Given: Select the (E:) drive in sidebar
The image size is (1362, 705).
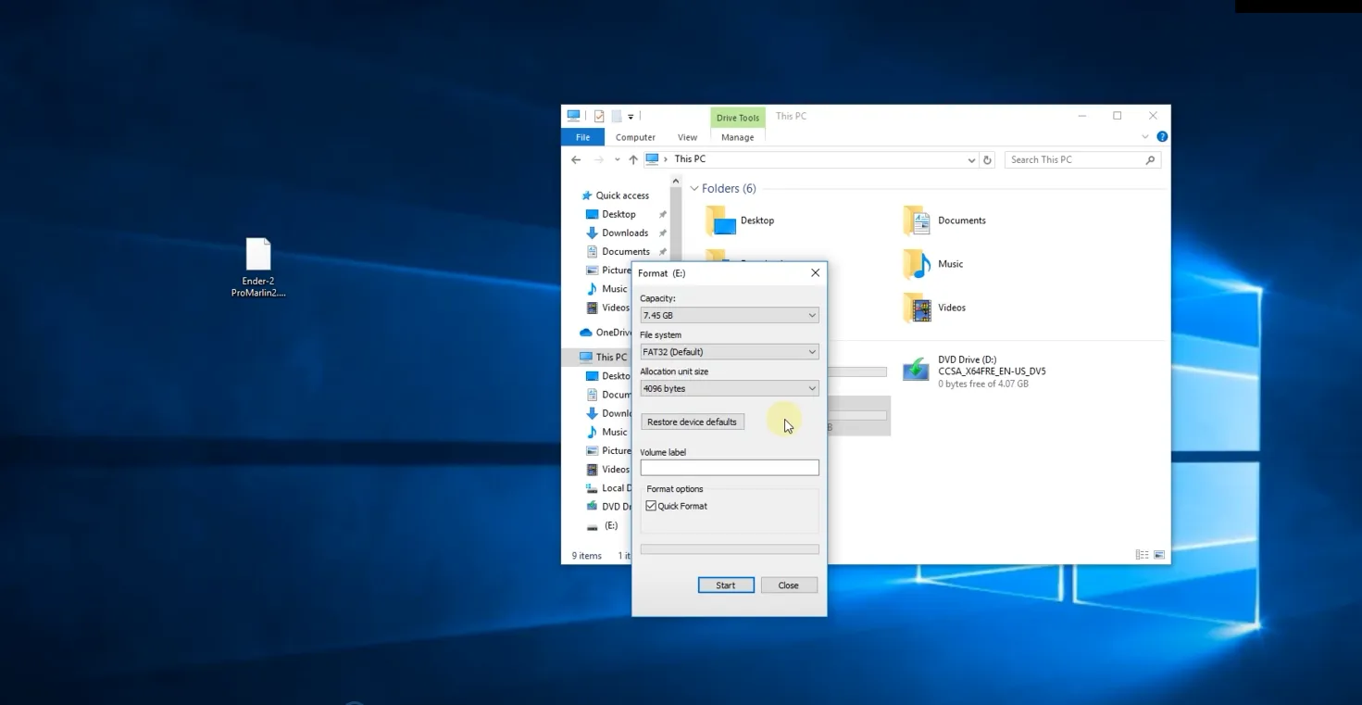Looking at the screenshot, I should [x=610, y=525].
